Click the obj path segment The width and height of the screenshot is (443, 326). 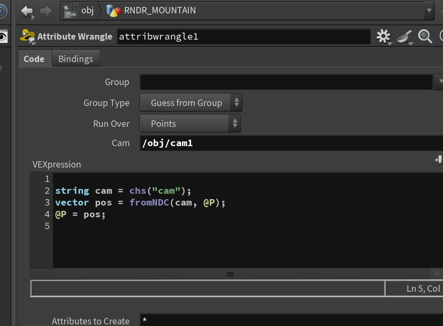pyautogui.click(x=88, y=11)
